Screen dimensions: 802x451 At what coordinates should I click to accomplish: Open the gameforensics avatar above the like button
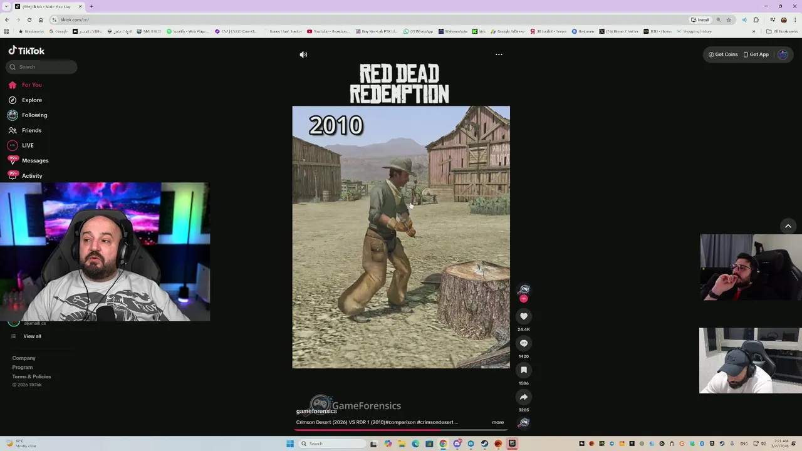524,289
